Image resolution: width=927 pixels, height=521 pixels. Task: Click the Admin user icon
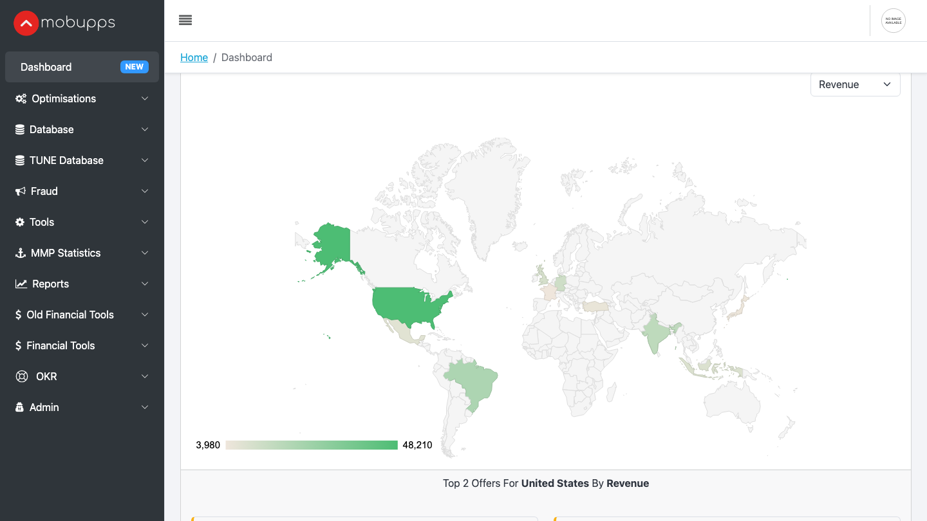20,407
